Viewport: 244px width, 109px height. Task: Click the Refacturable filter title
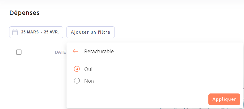(x=99, y=51)
